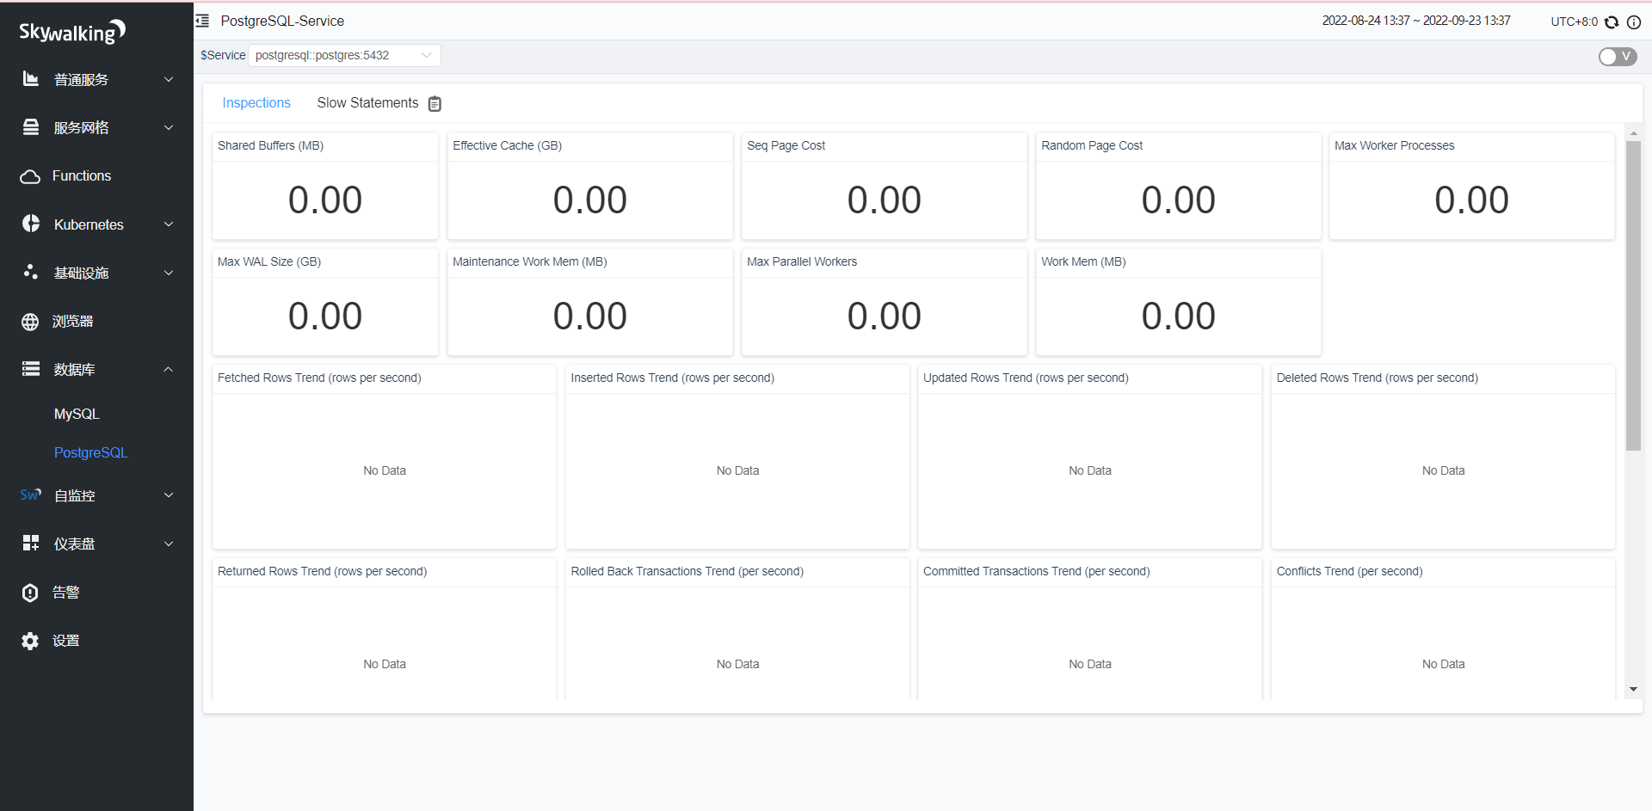Click the 浏览器 globe icon
The width and height of the screenshot is (1652, 811).
[30, 322]
